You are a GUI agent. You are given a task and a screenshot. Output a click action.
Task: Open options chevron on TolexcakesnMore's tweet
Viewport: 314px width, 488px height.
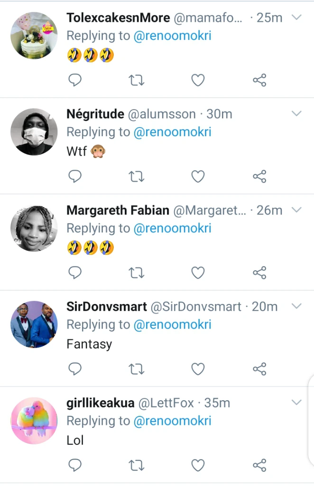[x=296, y=18]
